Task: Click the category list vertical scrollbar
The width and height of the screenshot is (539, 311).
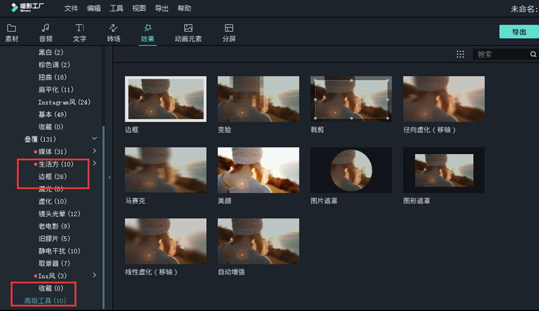Action: tap(103, 217)
